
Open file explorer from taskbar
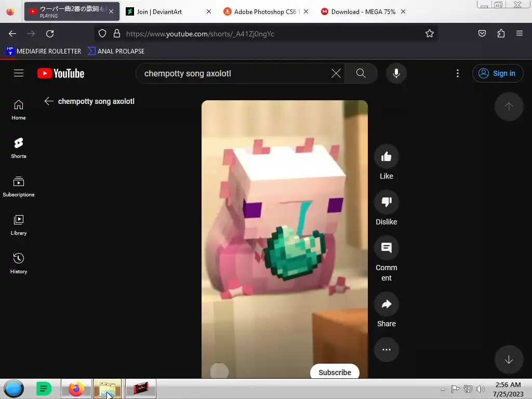[x=108, y=389]
